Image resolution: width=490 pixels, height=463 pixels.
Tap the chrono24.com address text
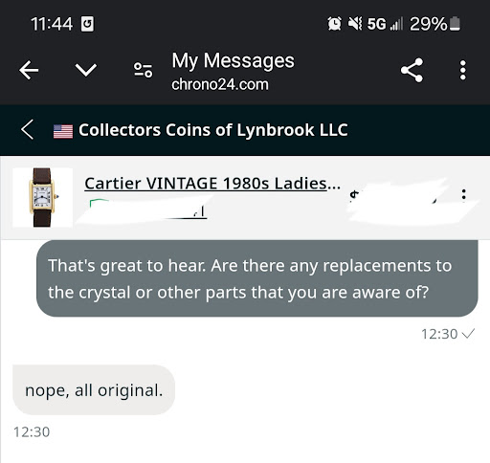[x=220, y=84]
